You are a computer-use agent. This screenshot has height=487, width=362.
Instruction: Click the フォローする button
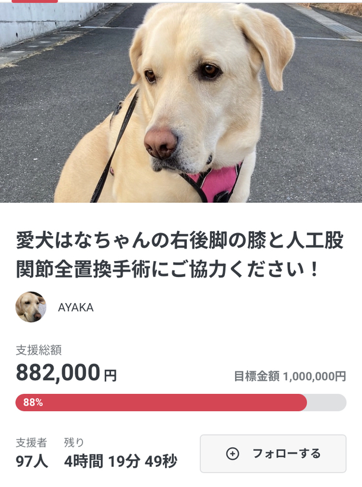click(273, 453)
